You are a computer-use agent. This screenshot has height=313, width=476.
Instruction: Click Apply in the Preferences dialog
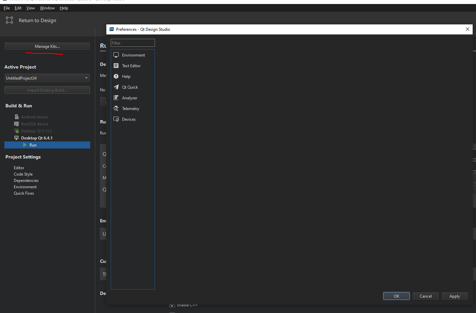tap(455, 296)
